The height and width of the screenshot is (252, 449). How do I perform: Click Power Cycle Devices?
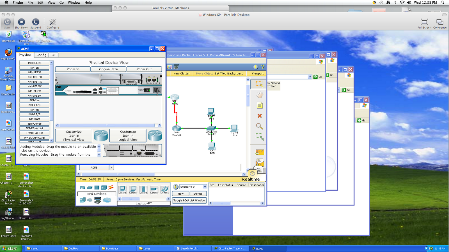[120, 179]
